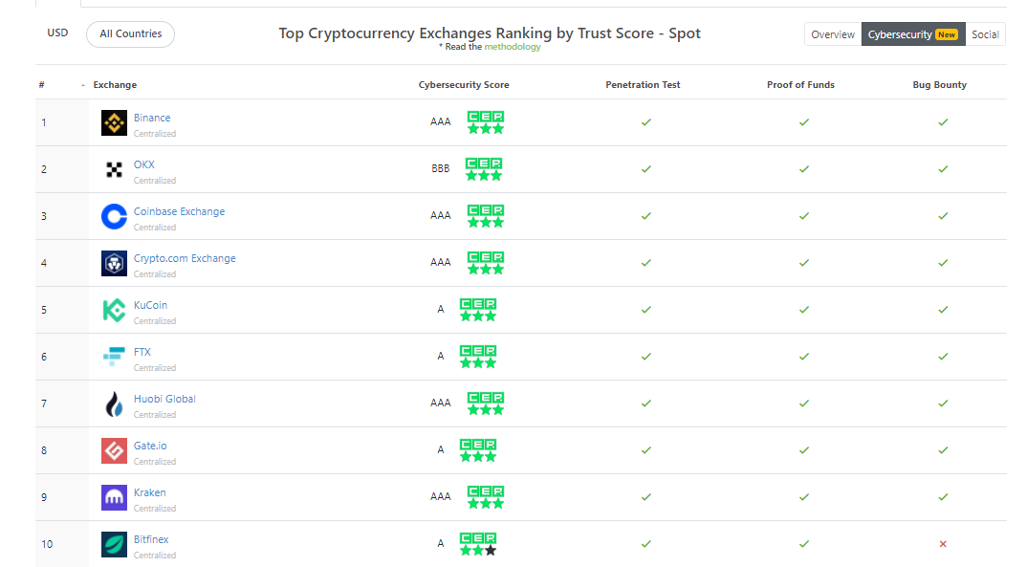Screen dimensions: 1027x567
Task: Open the methodology link
Action: [513, 47]
